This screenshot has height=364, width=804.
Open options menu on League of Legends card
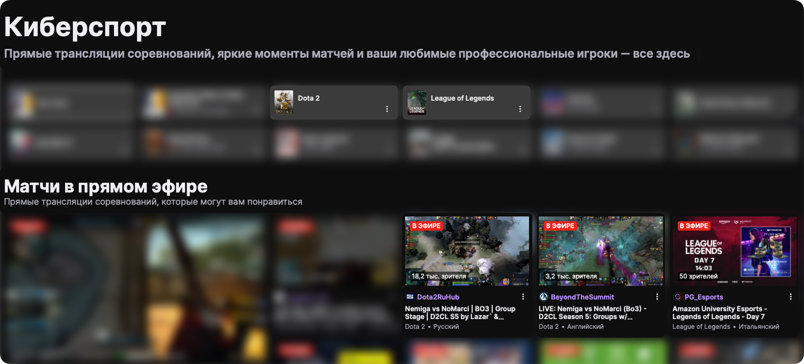(x=520, y=109)
